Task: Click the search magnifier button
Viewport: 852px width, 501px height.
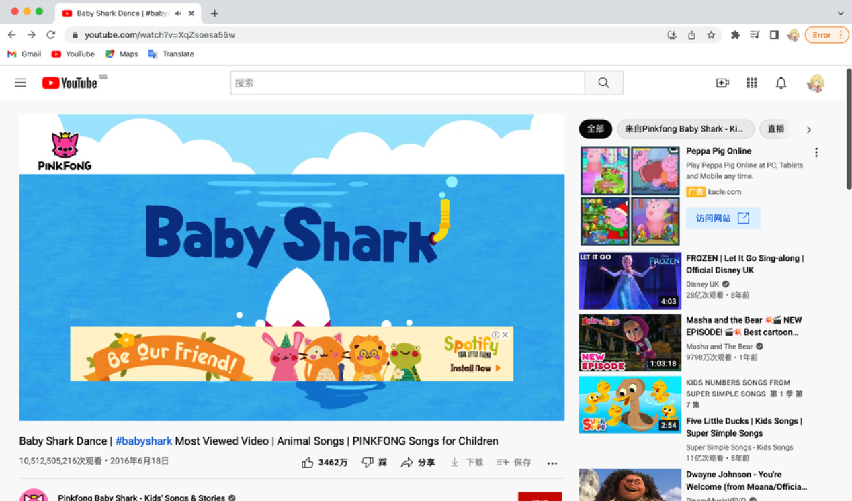Action: [603, 83]
